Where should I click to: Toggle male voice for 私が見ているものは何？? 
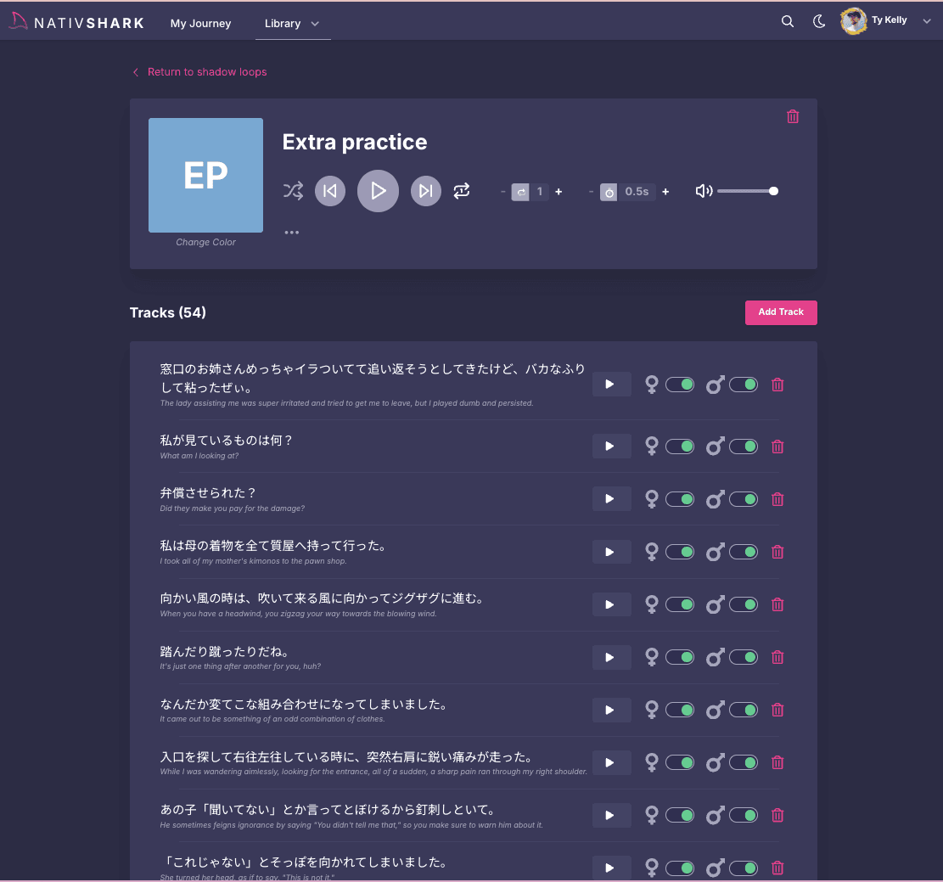[744, 447]
